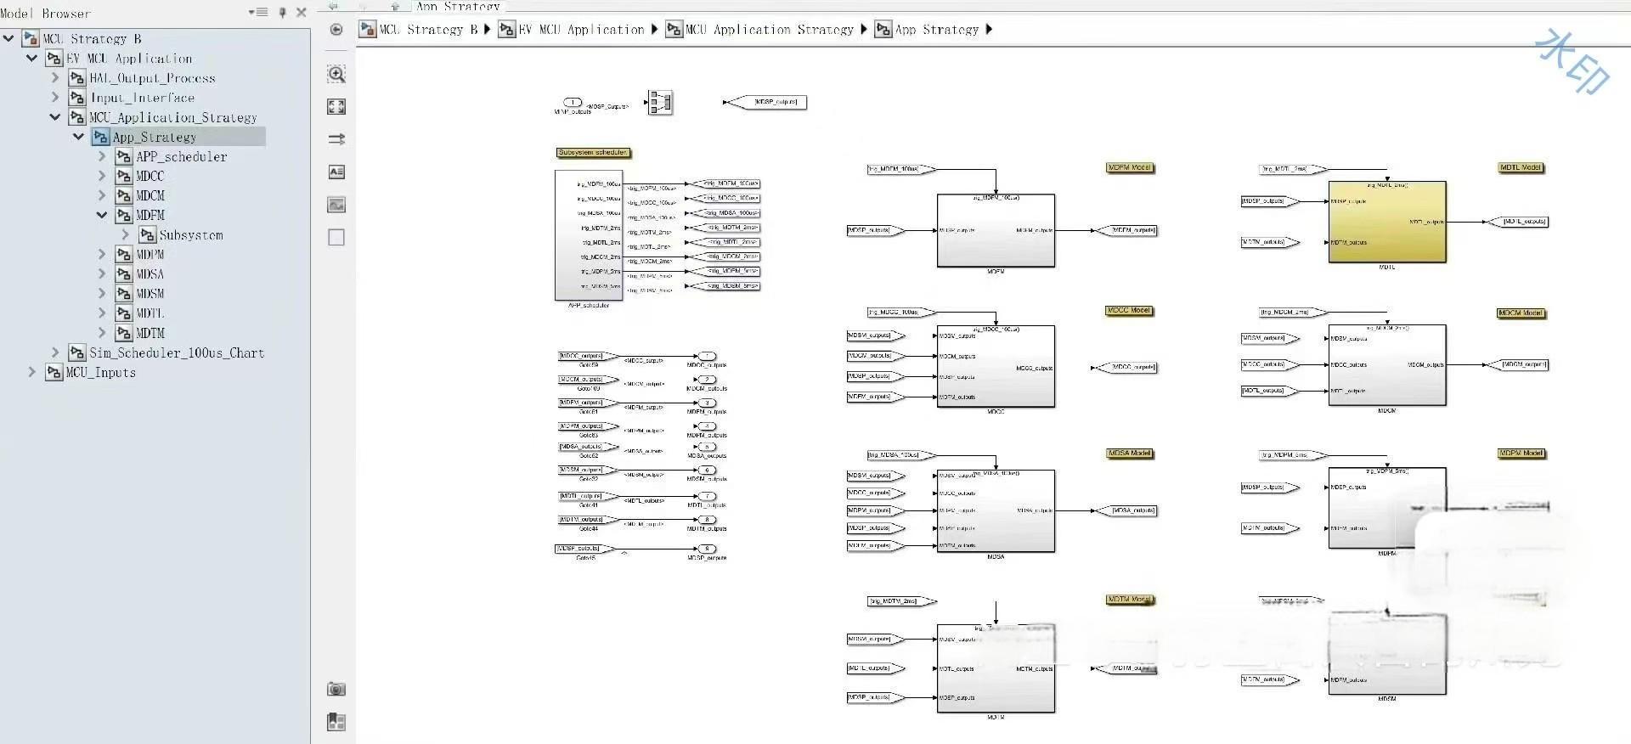Click the Zoom In palette icon
The width and height of the screenshot is (1631, 744).
tap(336, 74)
